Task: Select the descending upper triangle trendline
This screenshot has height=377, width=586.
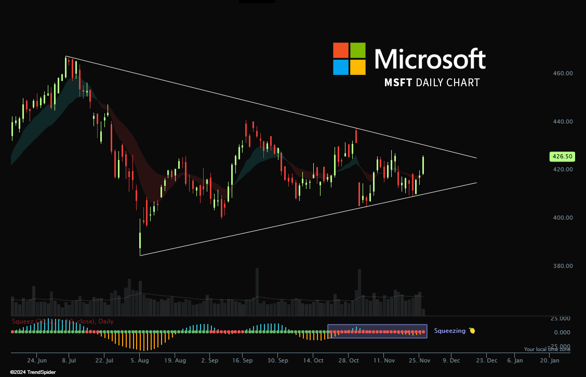Action: [271, 107]
